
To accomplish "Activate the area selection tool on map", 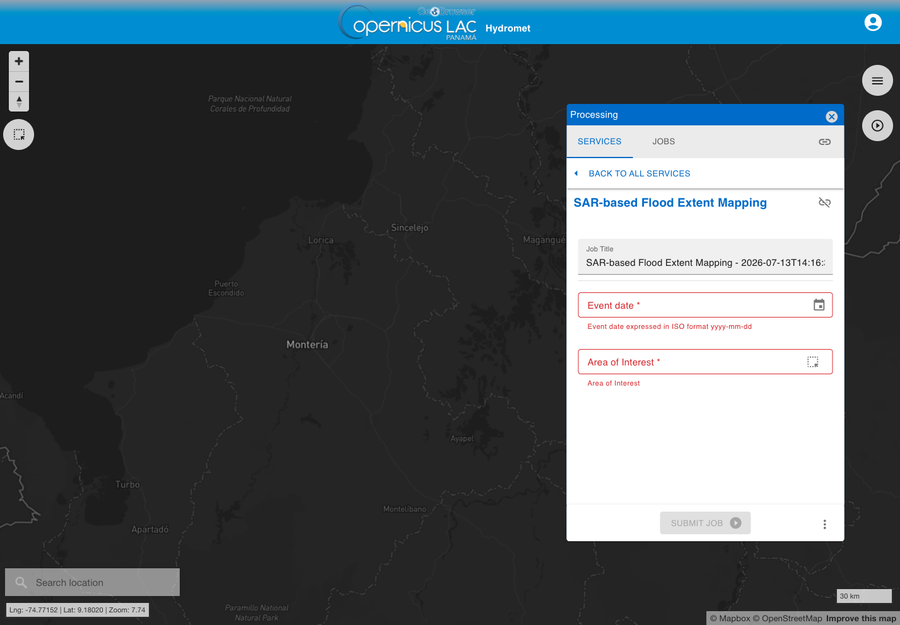I will pos(19,135).
